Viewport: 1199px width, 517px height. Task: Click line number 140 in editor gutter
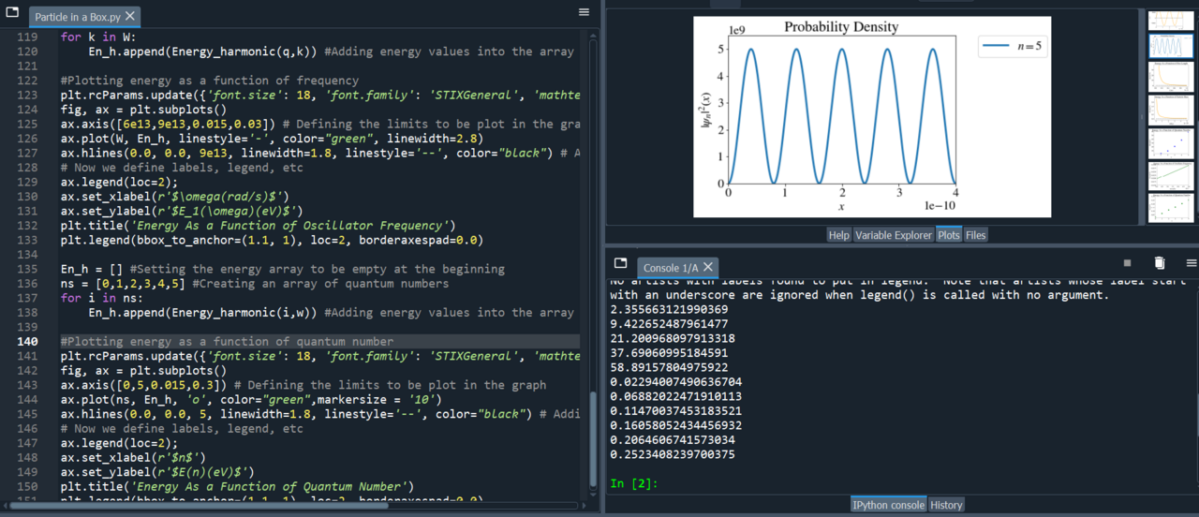27,342
